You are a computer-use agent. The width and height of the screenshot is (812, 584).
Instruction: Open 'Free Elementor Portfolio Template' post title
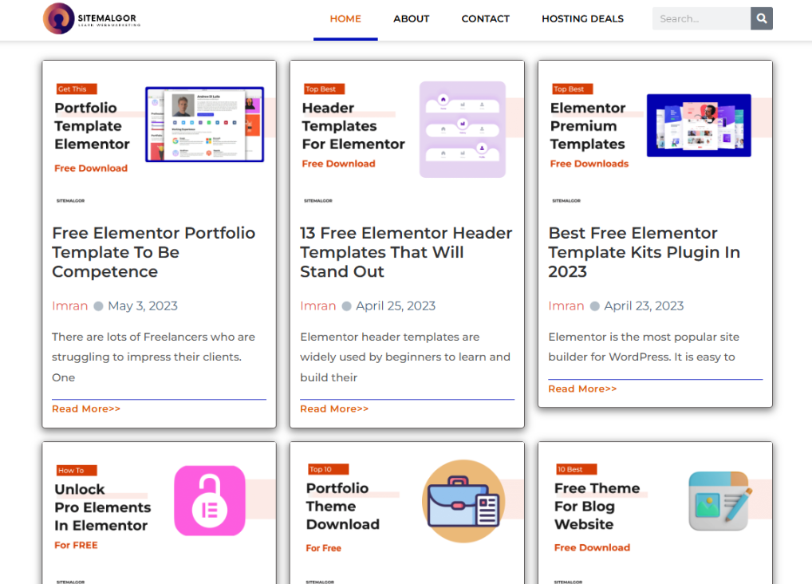tap(154, 252)
